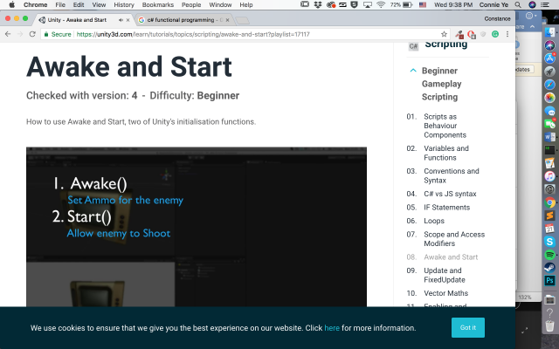Viewport: 559px width, 349px height.
Task: Open the Chrome application menu
Action: (35, 4)
